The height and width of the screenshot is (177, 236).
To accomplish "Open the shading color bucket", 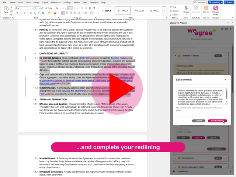I will (86, 13).
